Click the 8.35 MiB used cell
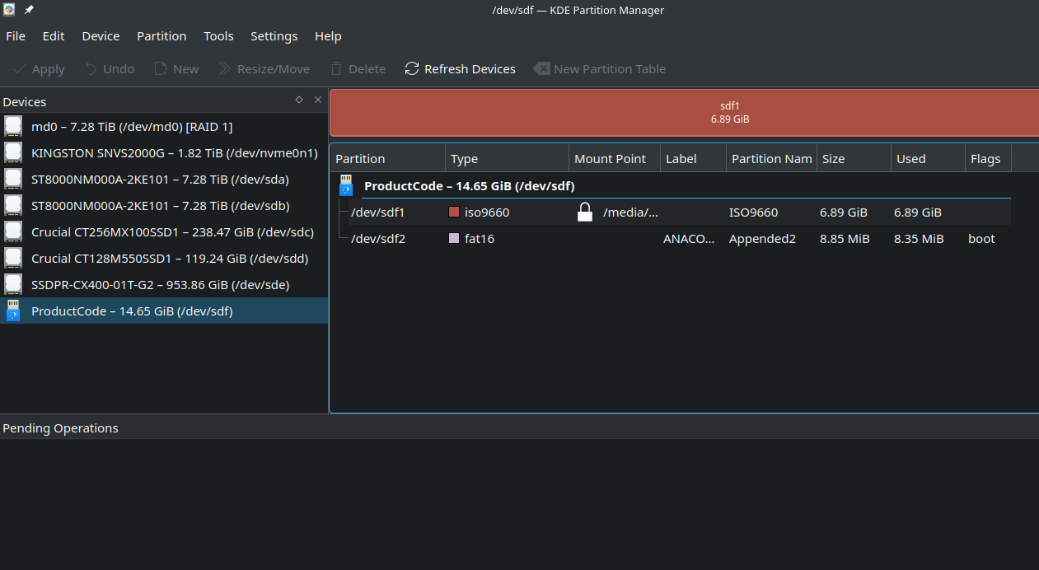Viewport: 1039px width, 570px height. (x=919, y=238)
